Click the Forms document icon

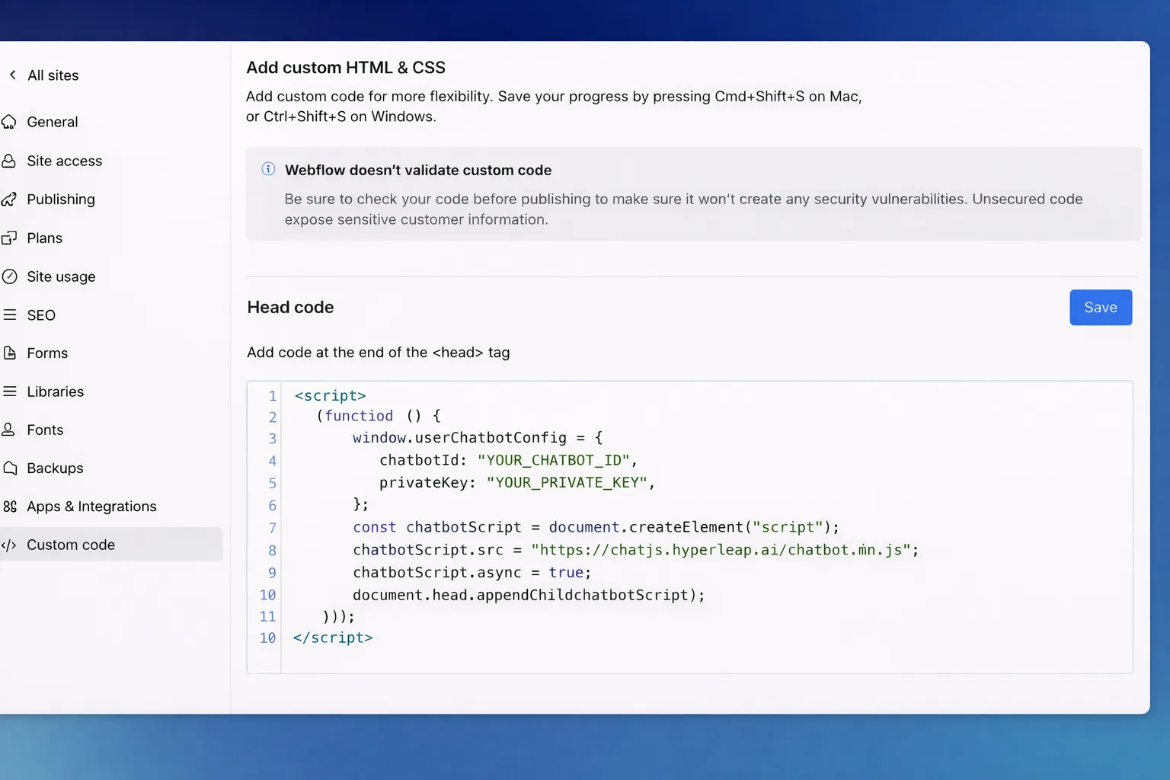11,353
